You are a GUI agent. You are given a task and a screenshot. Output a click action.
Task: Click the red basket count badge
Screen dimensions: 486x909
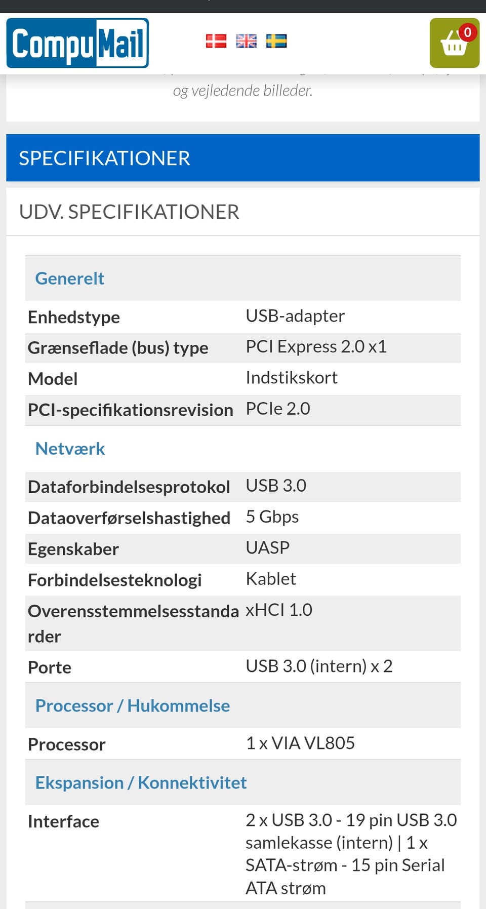[468, 33]
